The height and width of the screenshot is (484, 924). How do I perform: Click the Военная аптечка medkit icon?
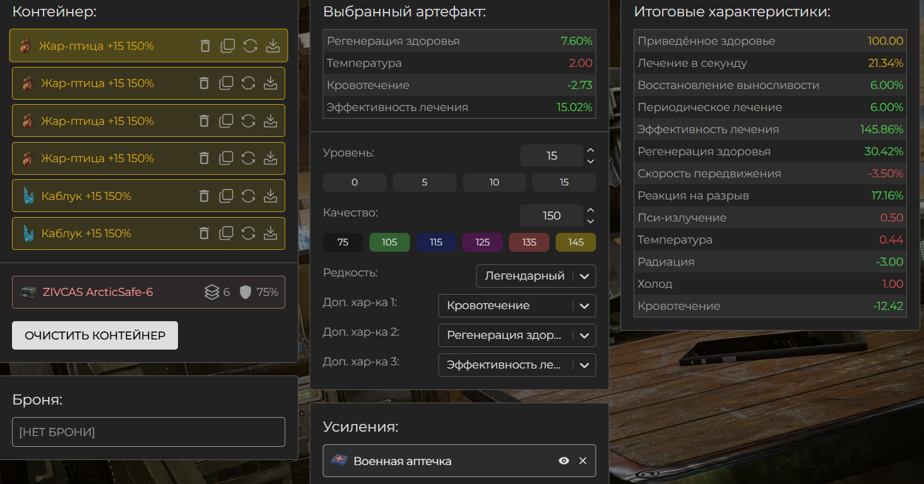point(339,461)
